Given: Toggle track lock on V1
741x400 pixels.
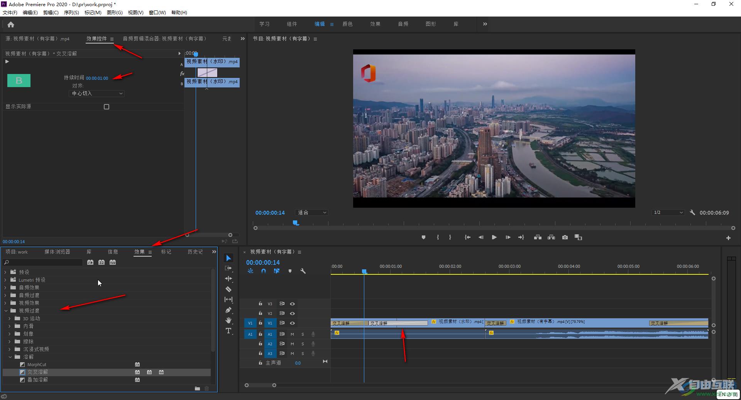Looking at the screenshot, I should tap(260, 323).
